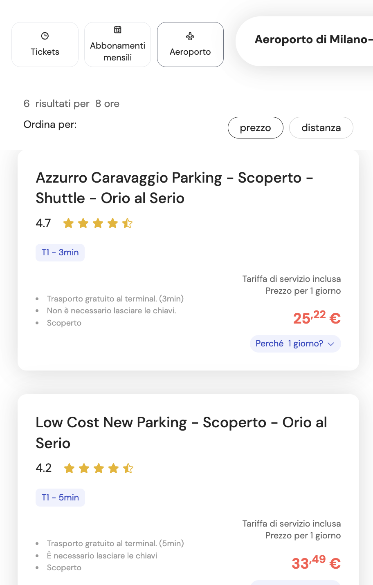
Task: Click the second star in the 4.2 rating
Action: [83, 468]
